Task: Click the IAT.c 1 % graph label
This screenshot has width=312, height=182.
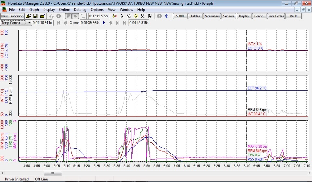Action: pyautogui.click(x=254, y=44)
